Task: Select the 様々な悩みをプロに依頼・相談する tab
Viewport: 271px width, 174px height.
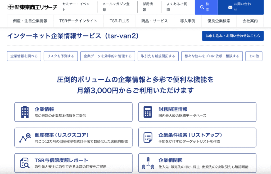Action: pos(212,56)
